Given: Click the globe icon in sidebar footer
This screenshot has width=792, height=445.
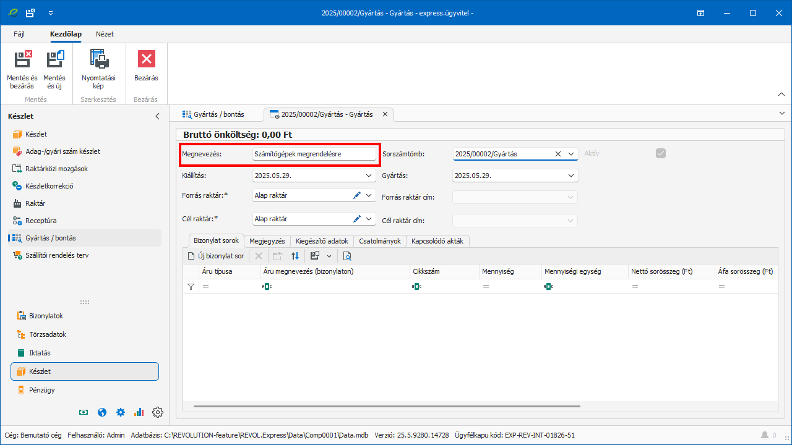Looking at the screenshot, I should point(102,412).
